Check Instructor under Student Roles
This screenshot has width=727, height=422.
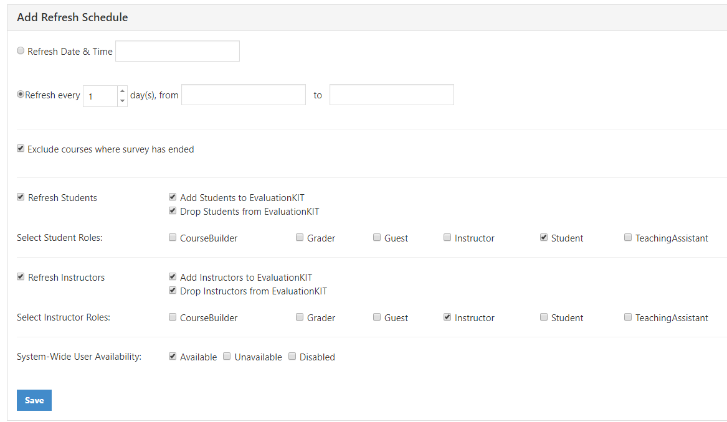pos(447,238)
